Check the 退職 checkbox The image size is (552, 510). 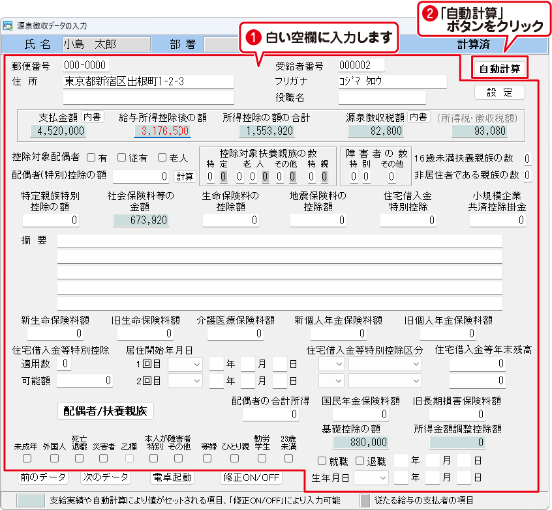coord(360,462)
